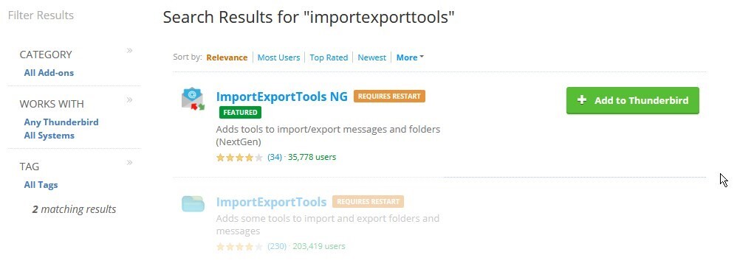Open the (34) reviews link
737x266 pixels.
(275, 157)
